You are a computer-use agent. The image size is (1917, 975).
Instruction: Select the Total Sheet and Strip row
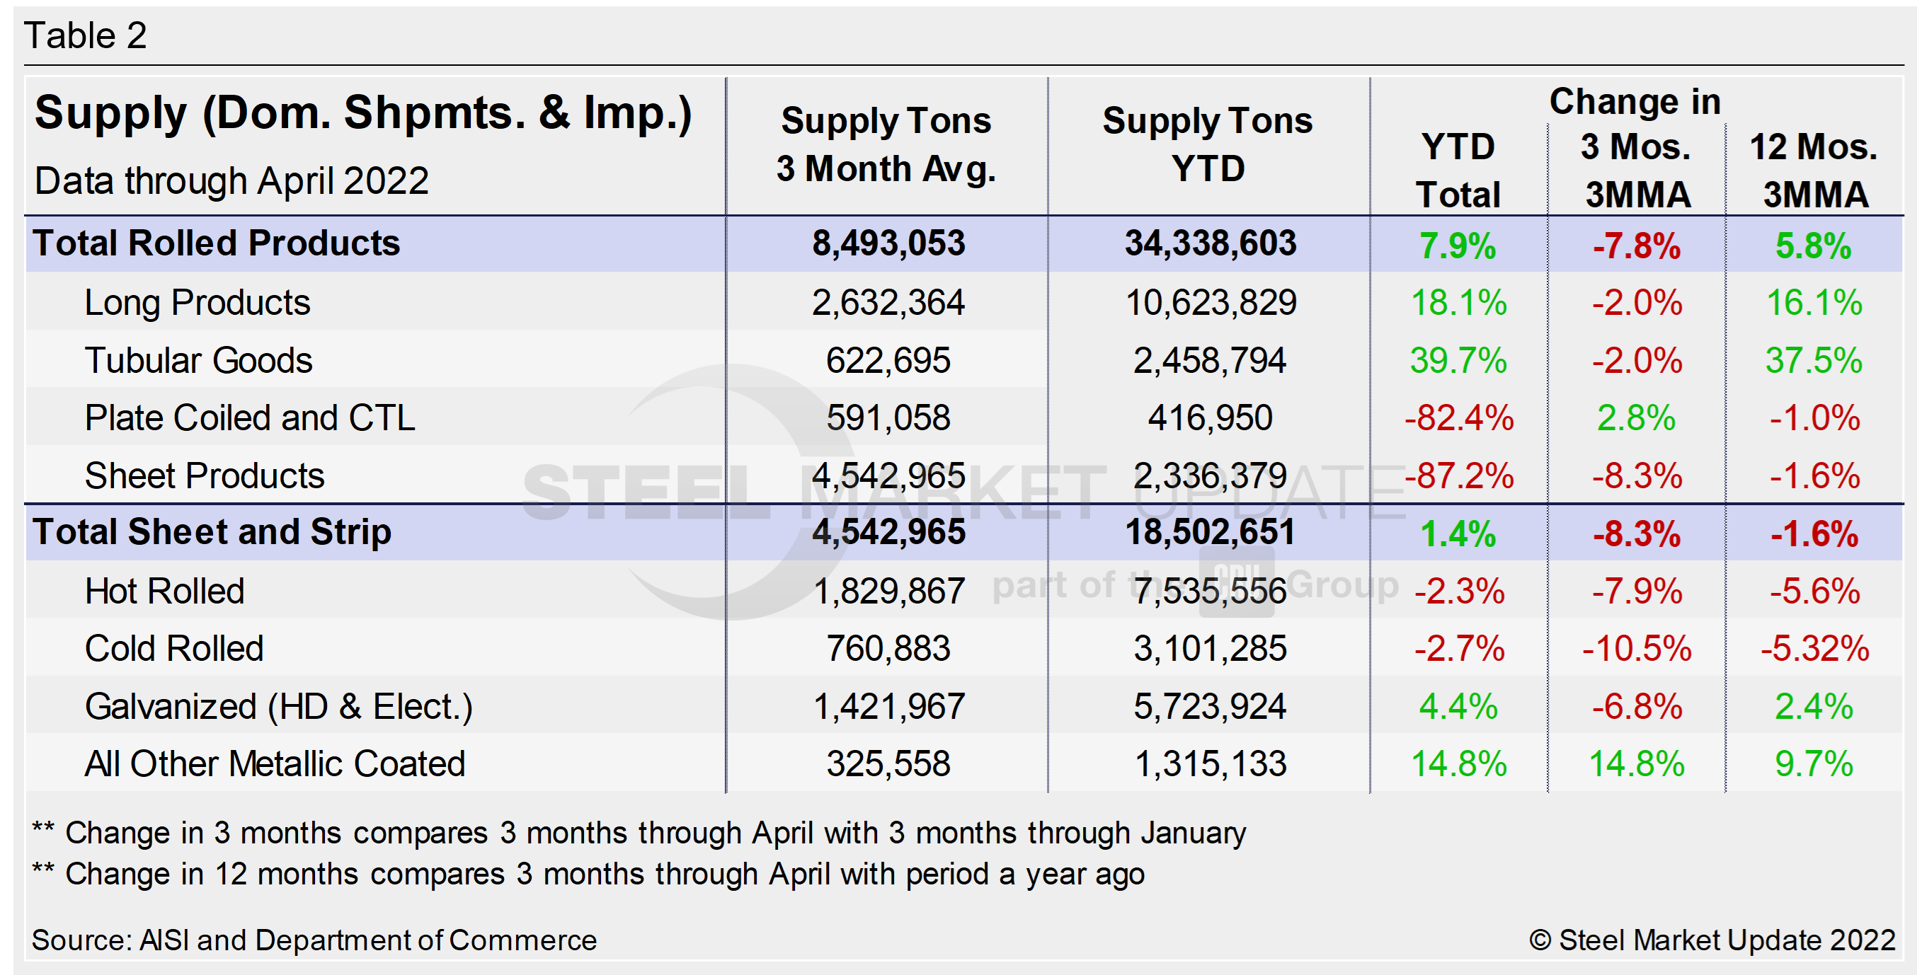point(212,533)
